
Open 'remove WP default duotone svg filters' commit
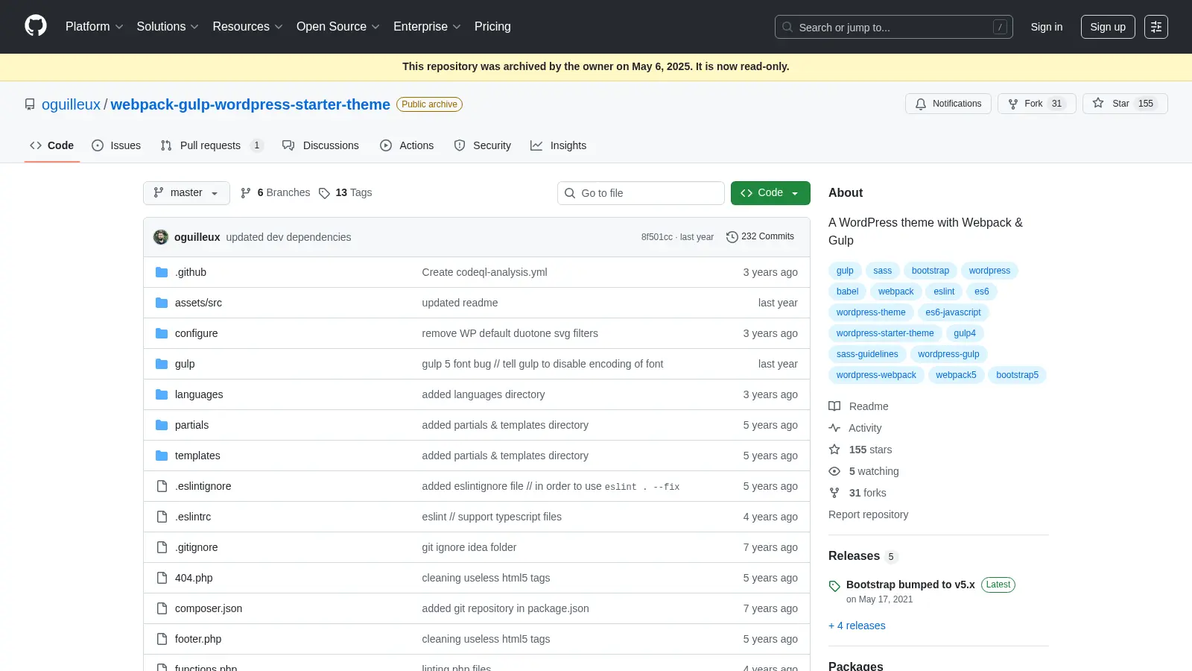pyautogui.click(x=510, y=333)
